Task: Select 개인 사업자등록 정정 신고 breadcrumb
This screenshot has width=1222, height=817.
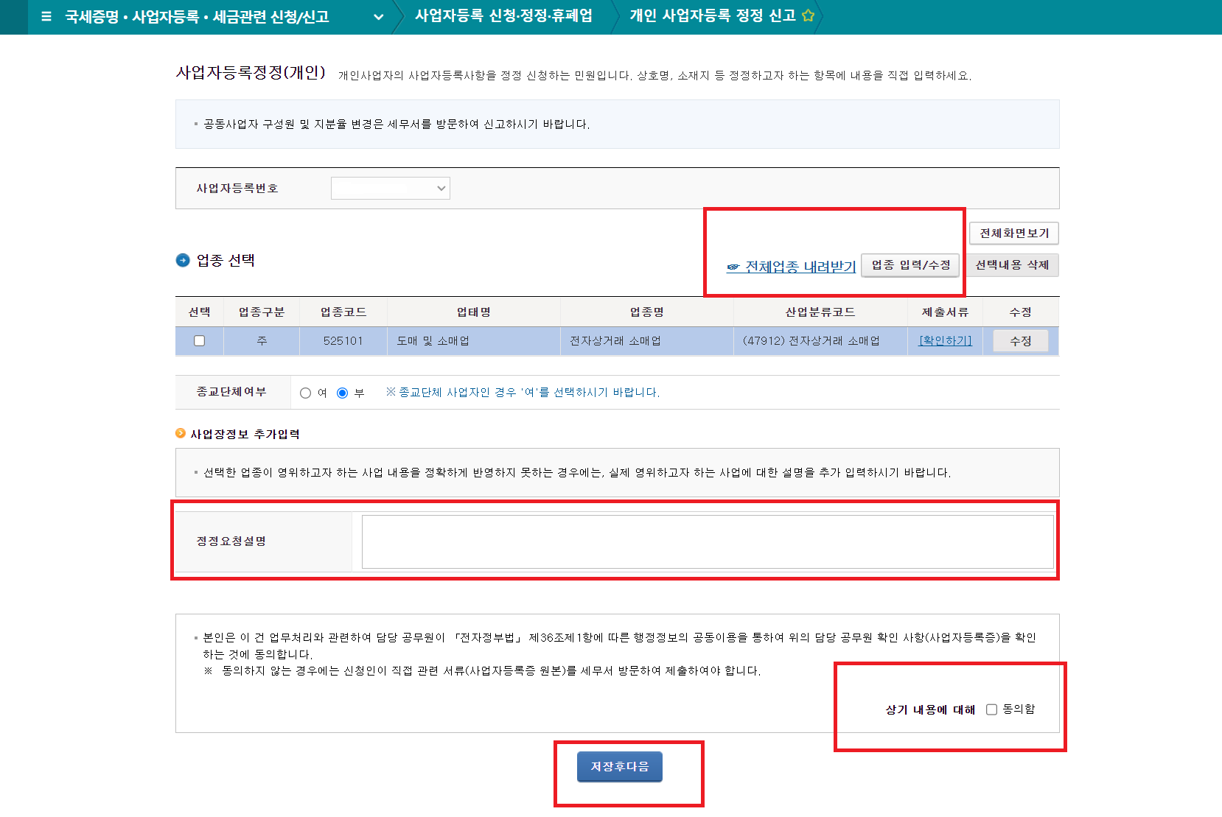Action: [713, 15]
